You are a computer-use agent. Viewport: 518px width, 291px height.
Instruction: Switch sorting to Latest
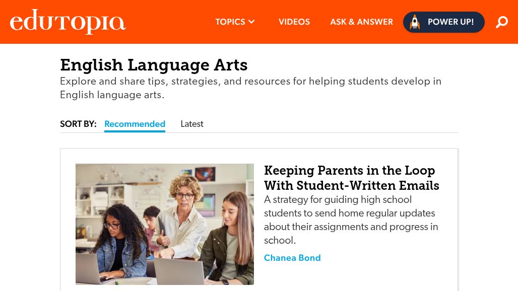(x=192, y=124)
